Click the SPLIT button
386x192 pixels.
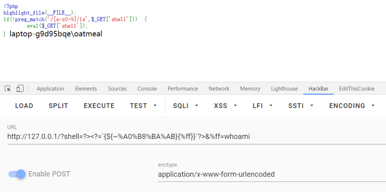pos(58,106)
